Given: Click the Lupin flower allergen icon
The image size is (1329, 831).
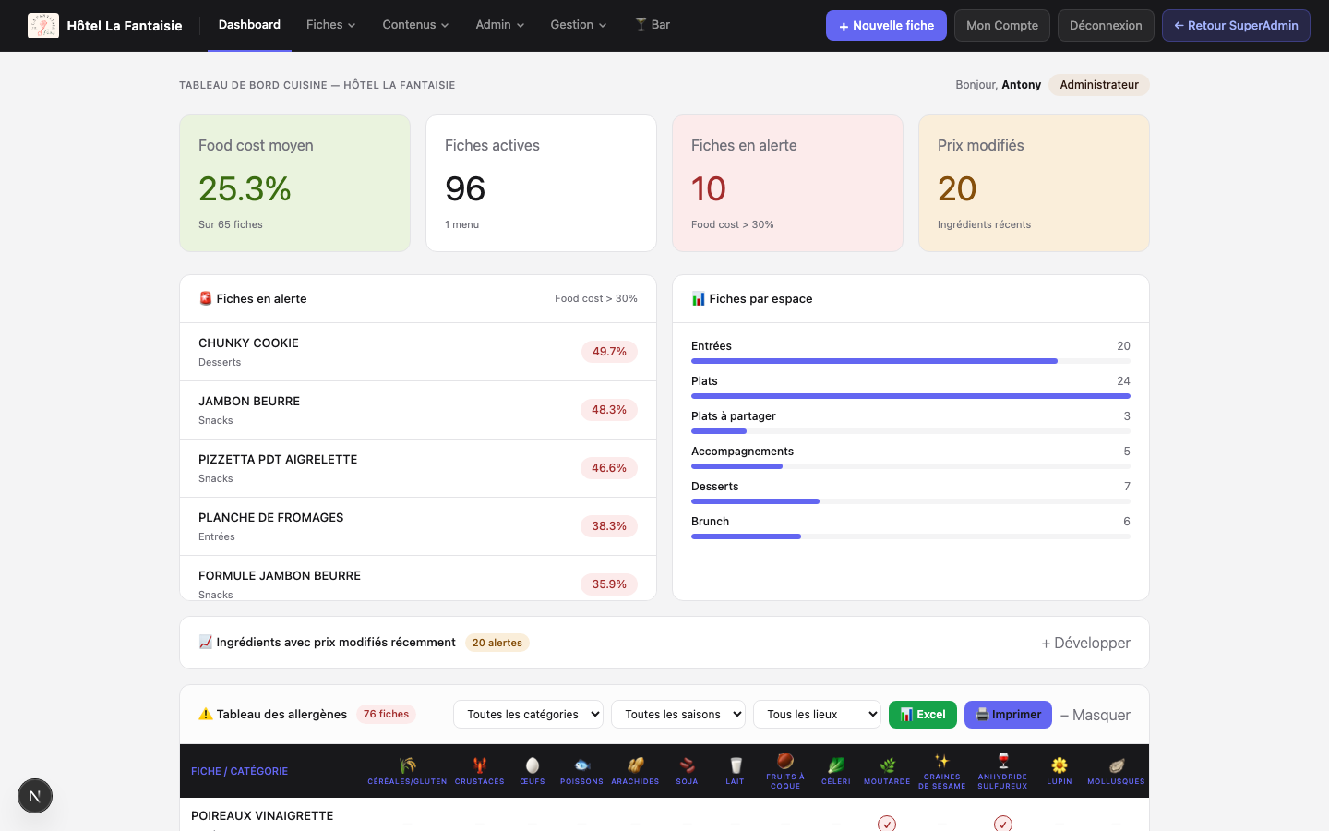Looking at the screenshot, I should click(x=1060, y=765).
